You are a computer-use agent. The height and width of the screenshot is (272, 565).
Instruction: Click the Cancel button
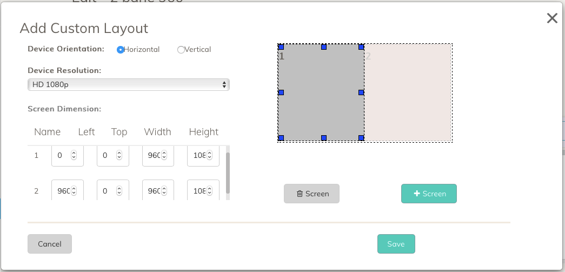50,244
